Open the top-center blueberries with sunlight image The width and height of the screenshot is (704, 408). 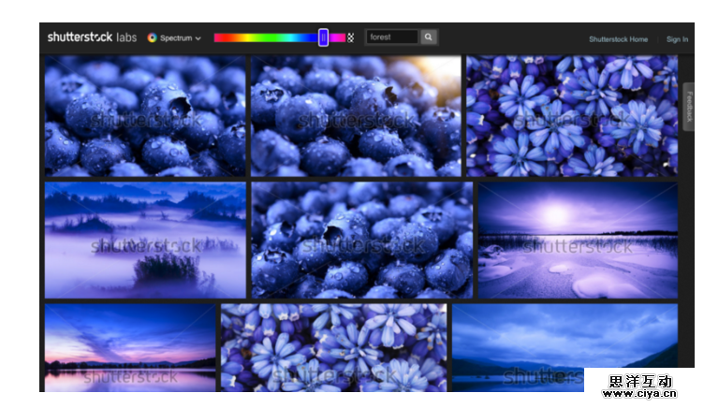[356, 116]
